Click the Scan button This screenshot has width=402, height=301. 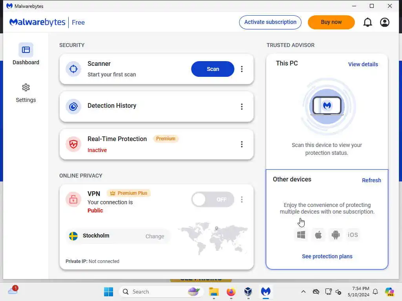212,69
